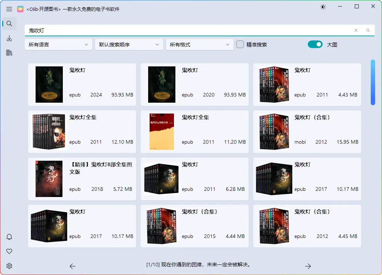Open the search panel from the sidebar
Screen dimensions: 382x275
coord(9,24)
